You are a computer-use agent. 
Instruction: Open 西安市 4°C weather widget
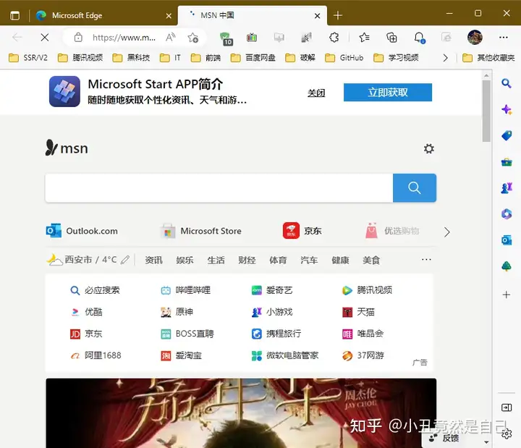pyautogui.click(x=82, y=260)
